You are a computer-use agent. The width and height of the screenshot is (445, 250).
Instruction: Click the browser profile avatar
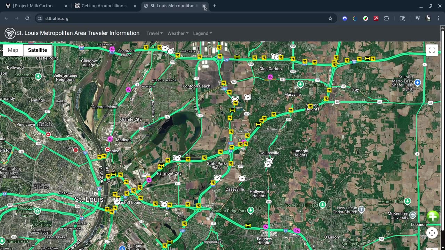tap(428, 18)
